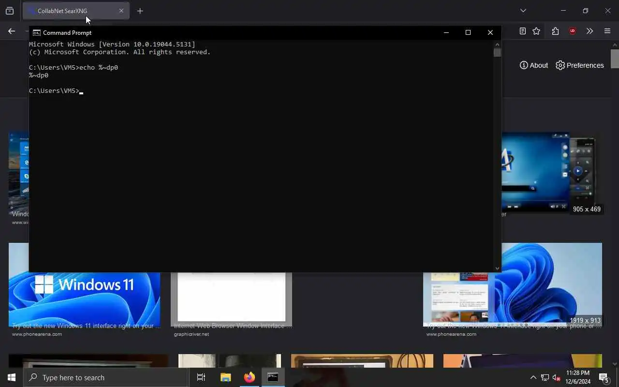Open the clock showing 11:28 PM
The image size is (619, 387).
pyautogui.click(x=577, y=377)
